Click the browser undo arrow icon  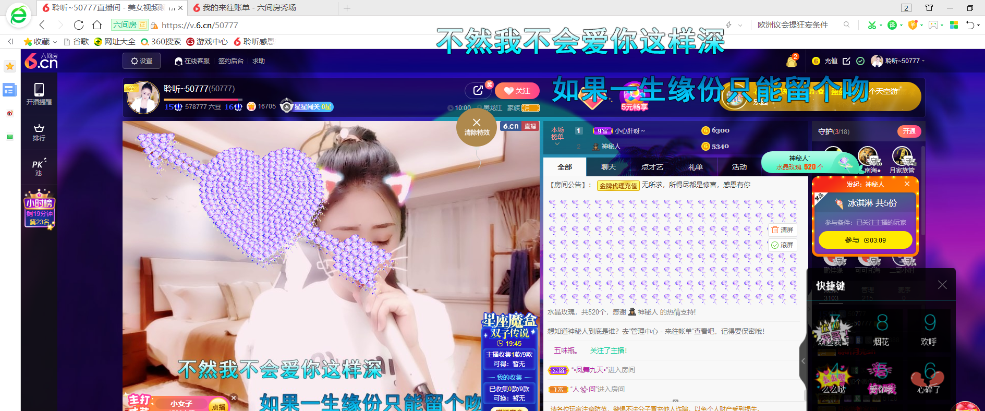(x=970, y=25)
